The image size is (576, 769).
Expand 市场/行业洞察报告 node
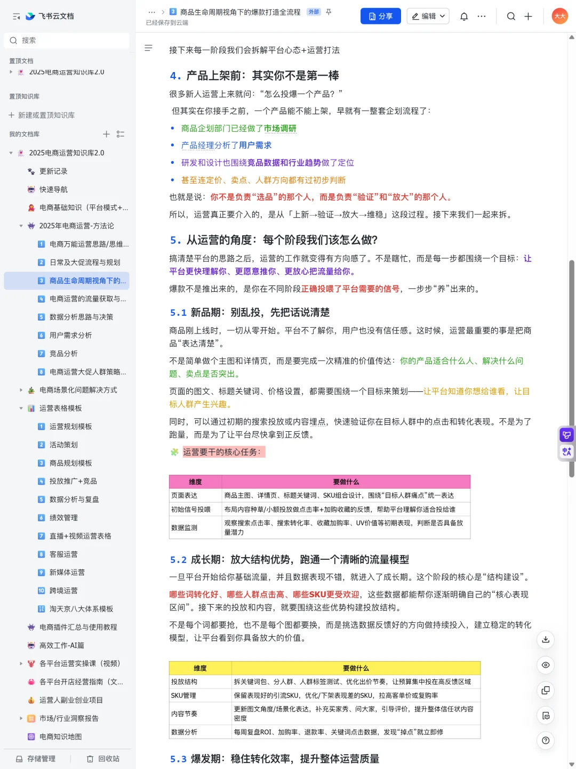(21, 719)
